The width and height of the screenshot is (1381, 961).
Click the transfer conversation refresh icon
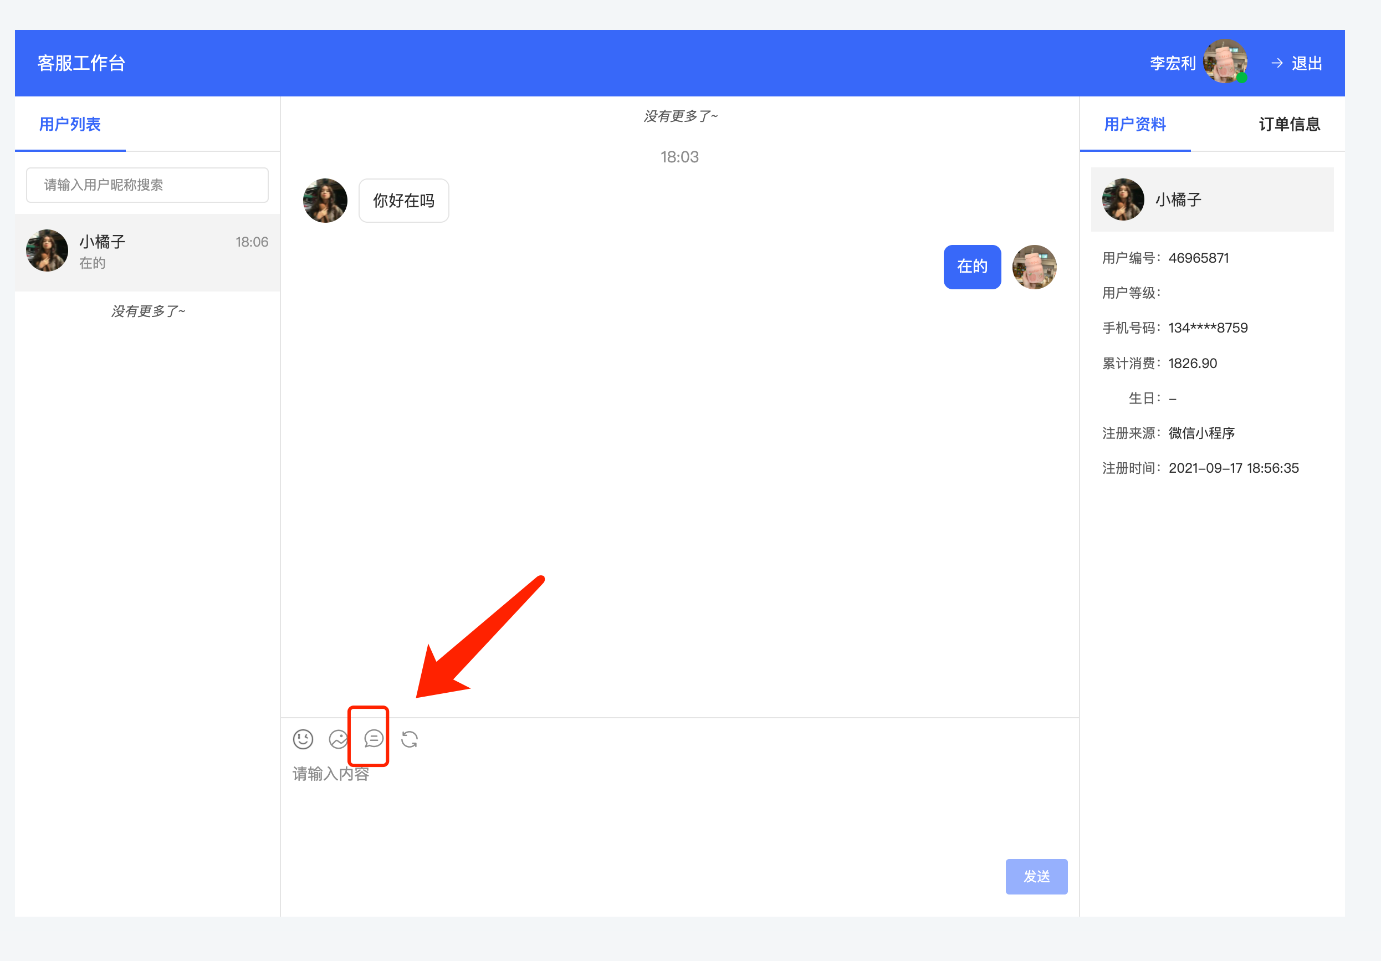click(410, 739)
